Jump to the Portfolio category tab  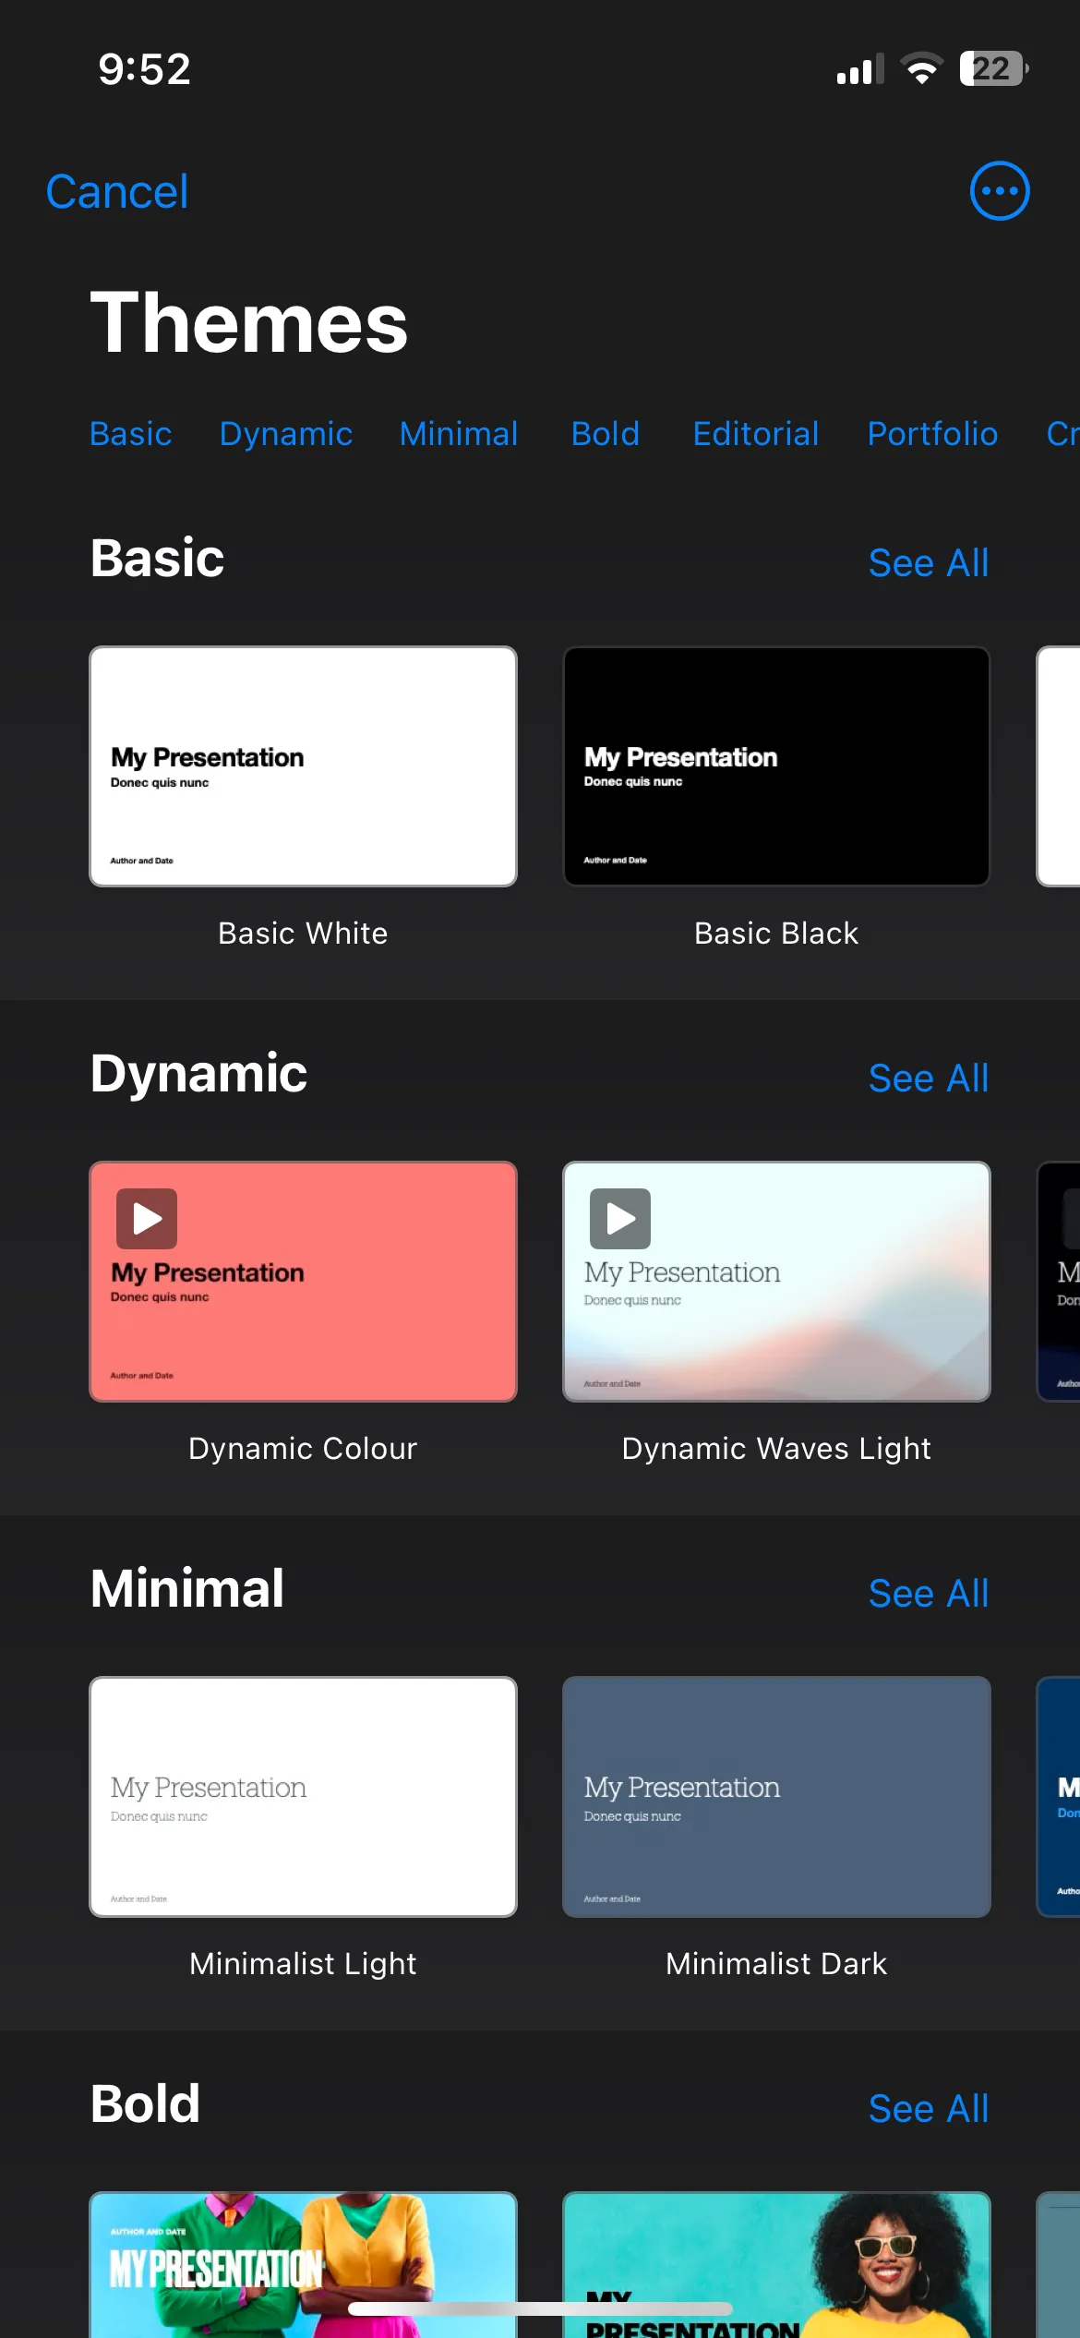point(932,434)
